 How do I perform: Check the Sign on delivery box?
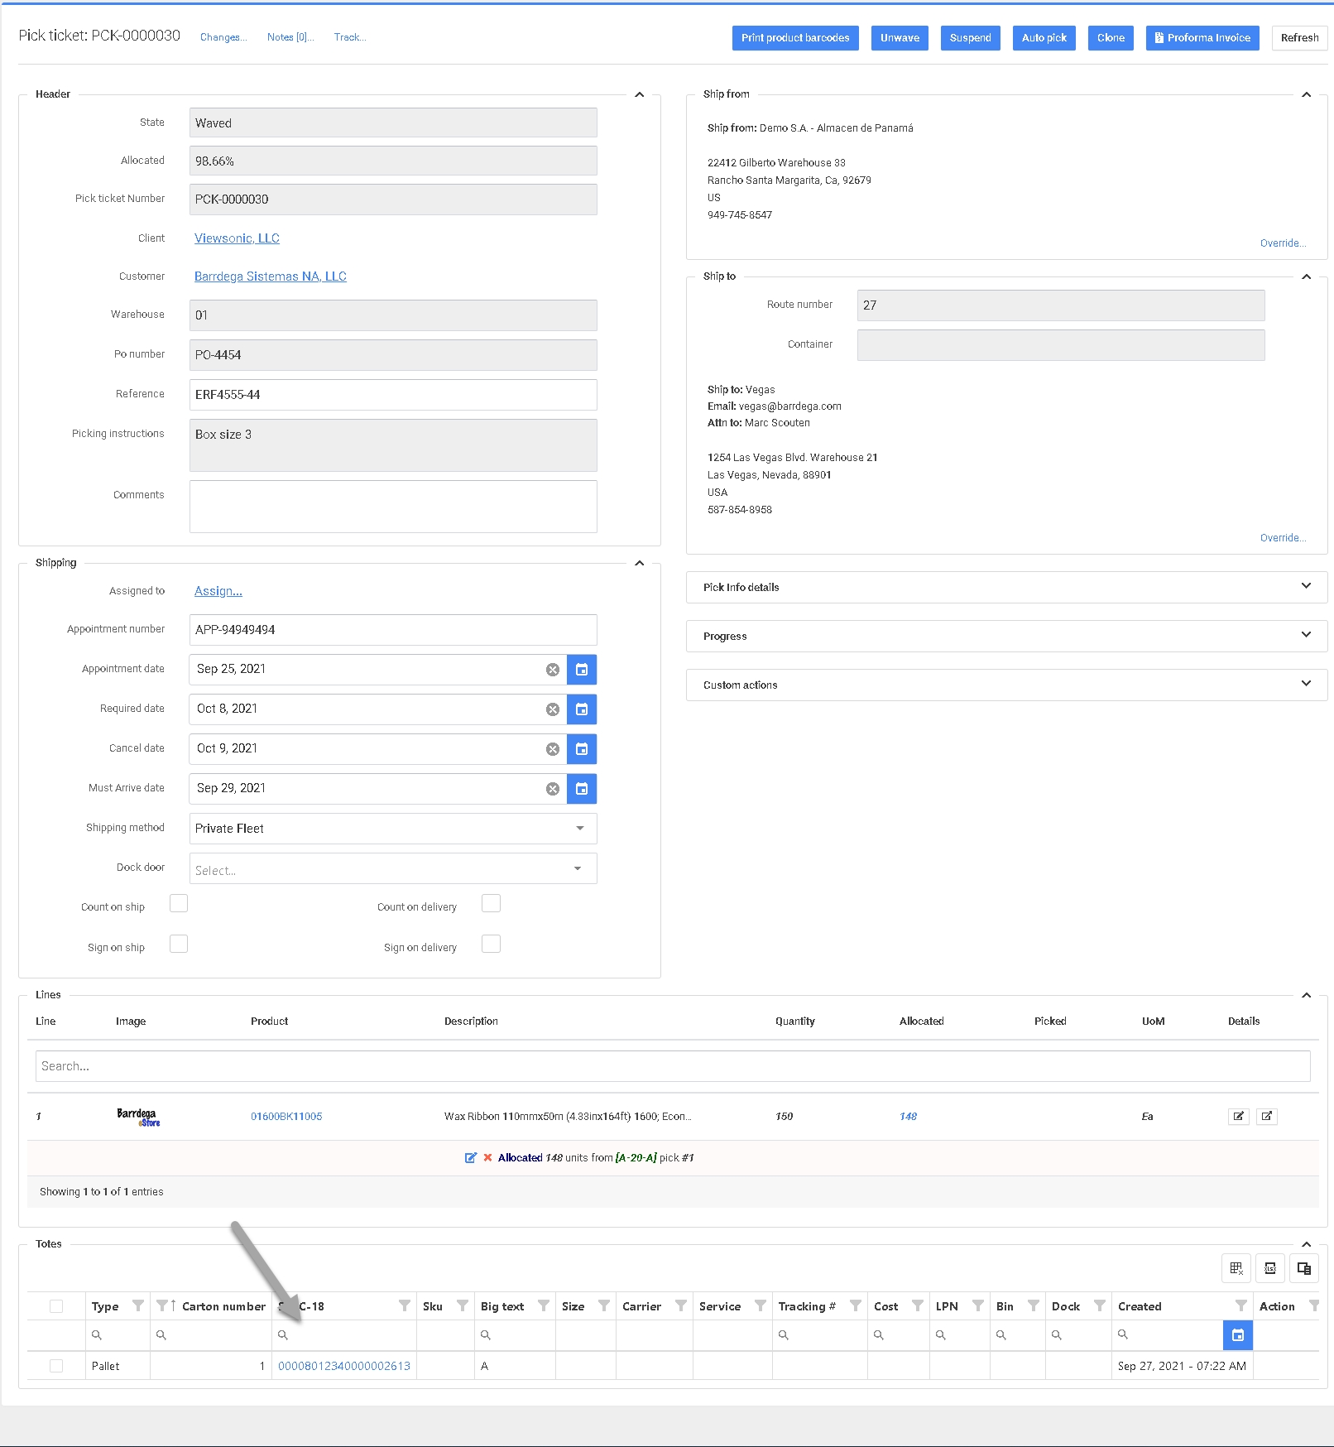(491, 944)
